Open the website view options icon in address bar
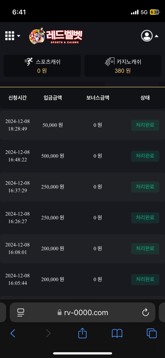This screenshot has height=358, width=165. pyautogui.click(x=20, y=312)
